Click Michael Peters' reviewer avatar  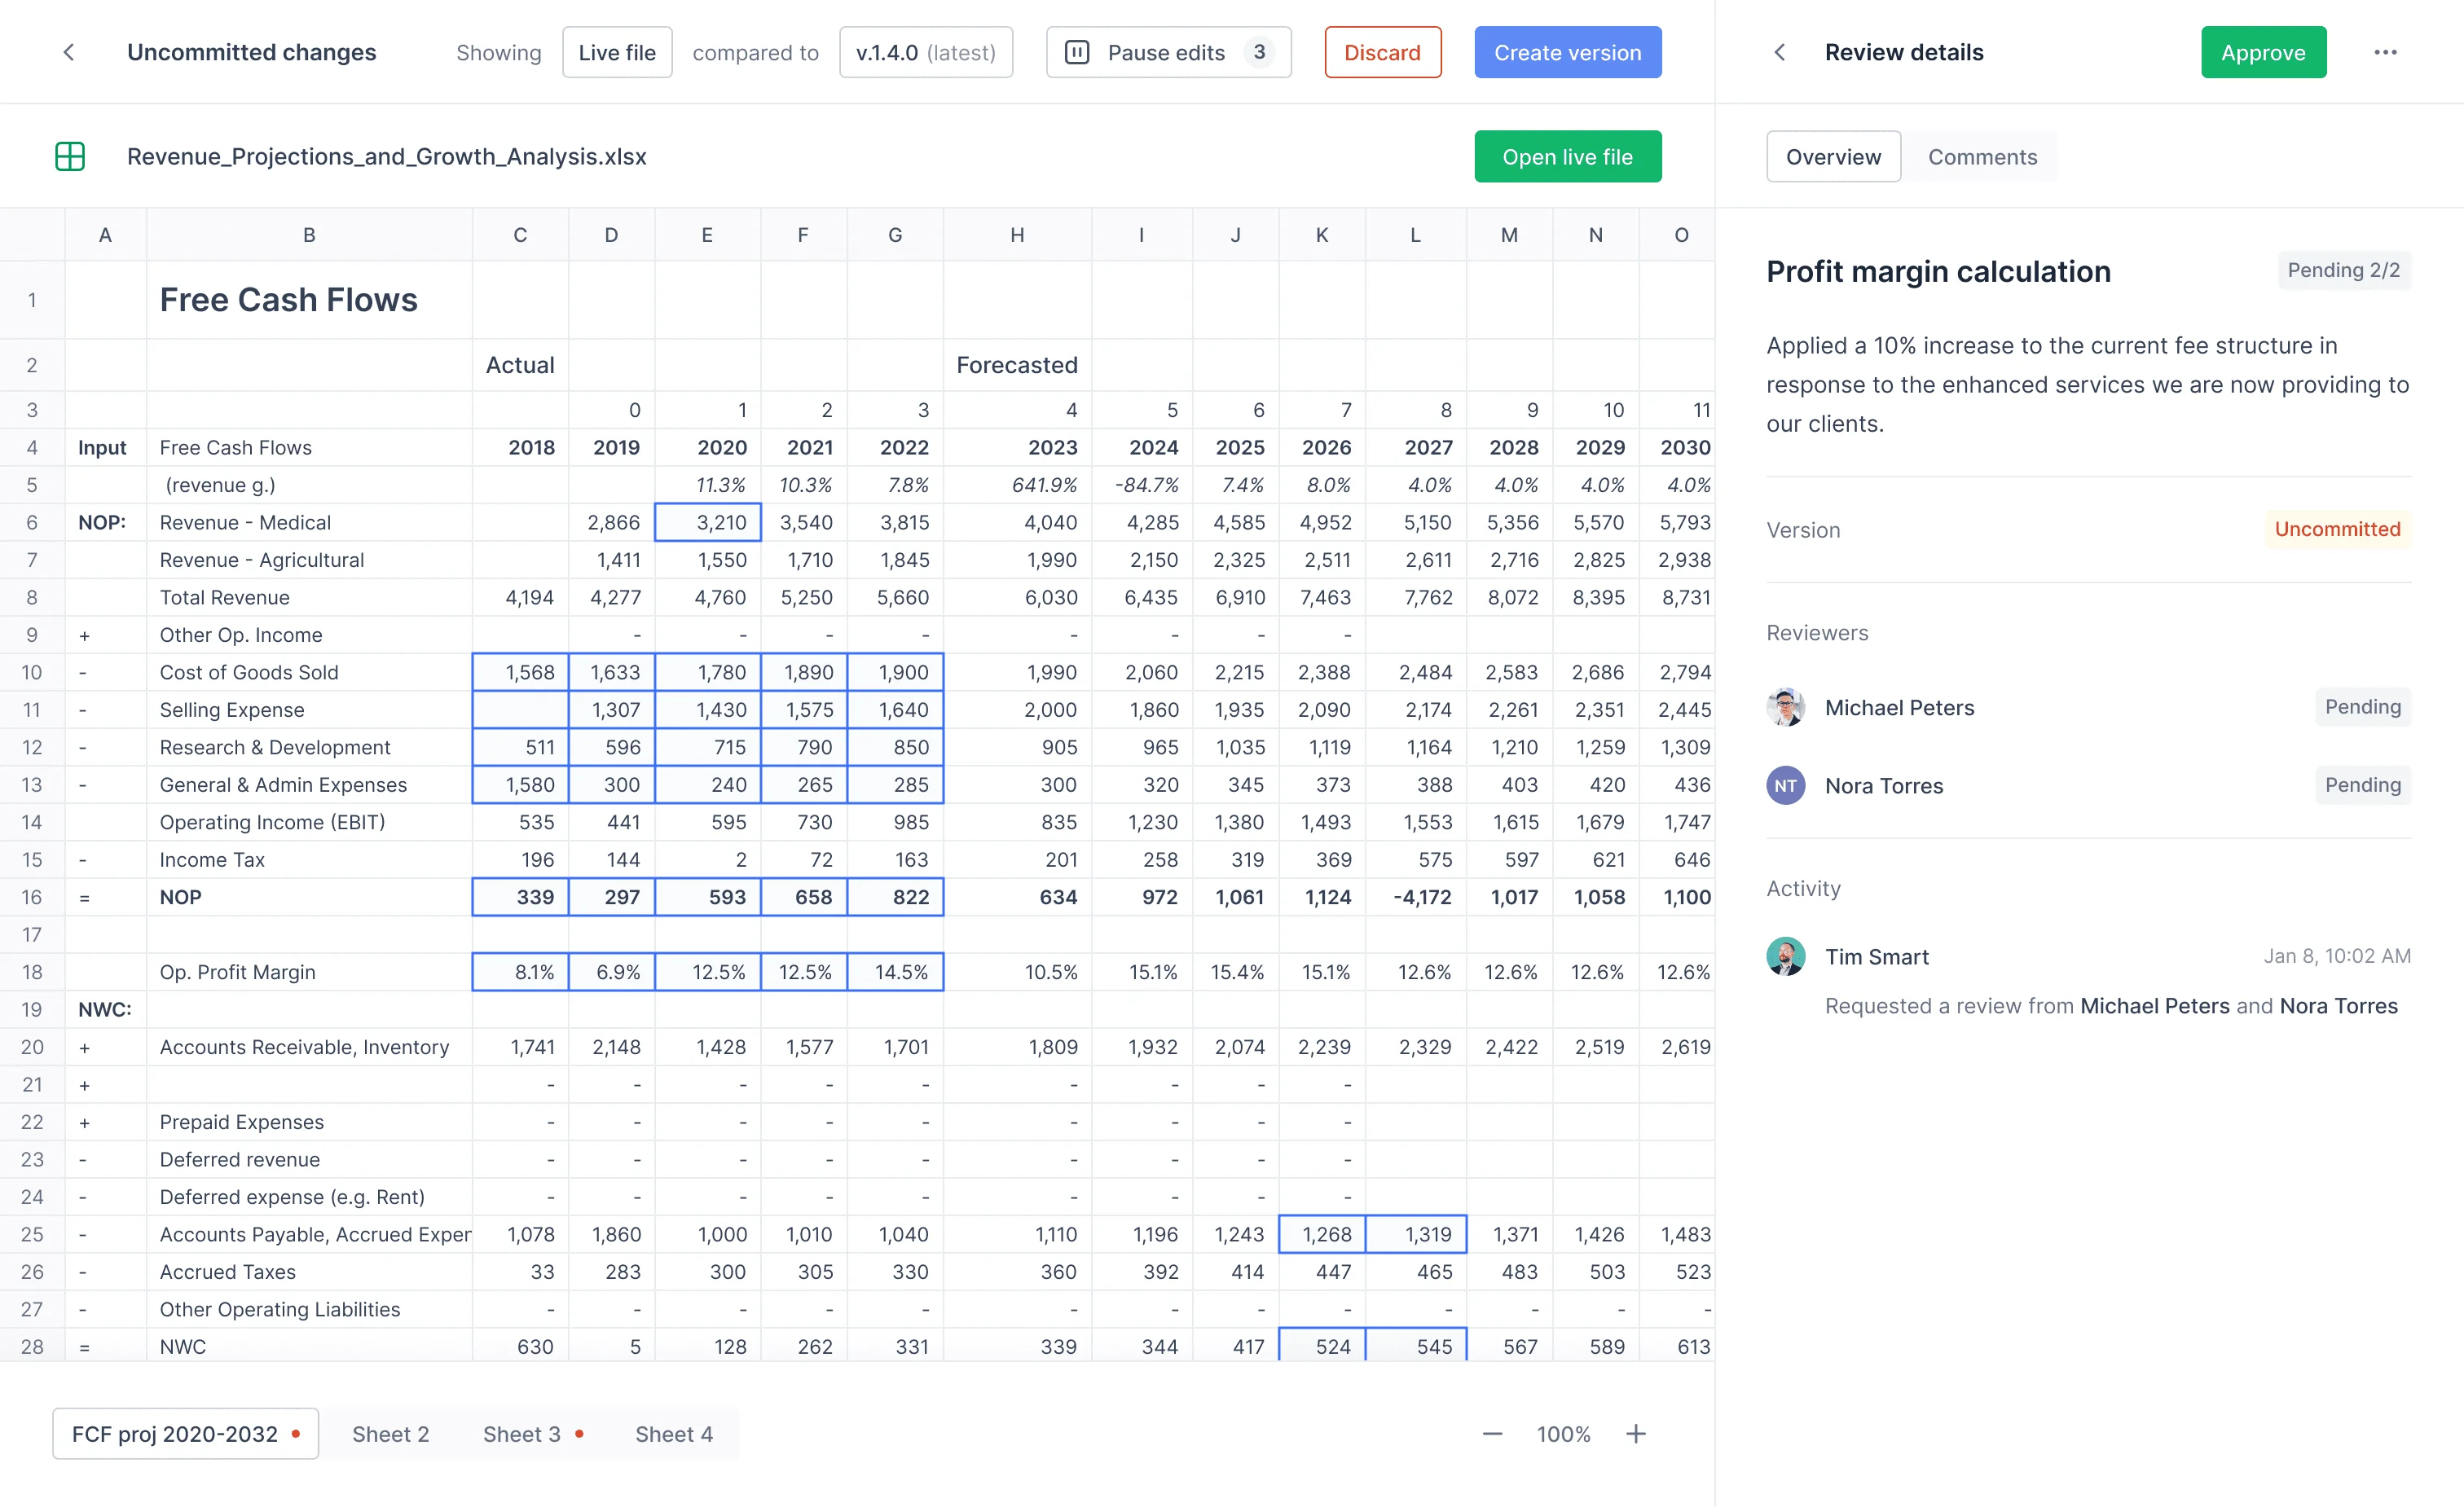[1786, 707]
